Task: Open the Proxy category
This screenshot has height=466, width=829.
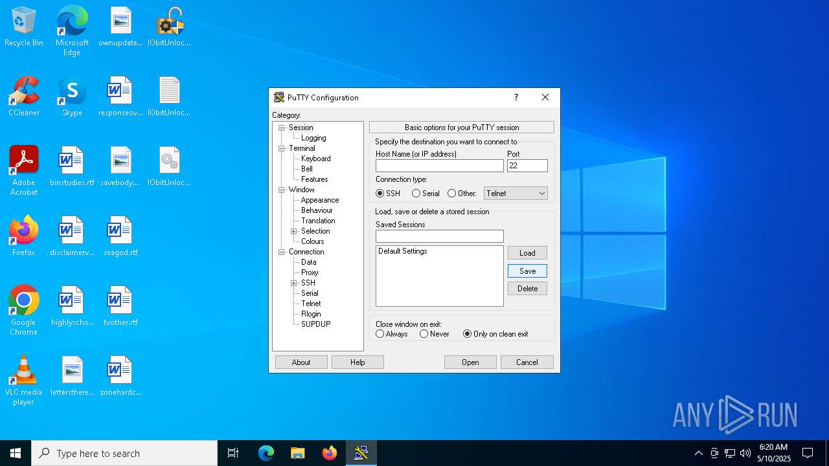Action: (310, 272)
